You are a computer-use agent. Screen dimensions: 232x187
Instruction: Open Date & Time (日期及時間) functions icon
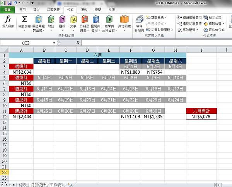pos(84,19)
